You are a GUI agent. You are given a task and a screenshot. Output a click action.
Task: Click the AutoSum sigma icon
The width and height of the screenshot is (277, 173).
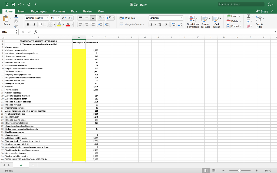point(249,16)
